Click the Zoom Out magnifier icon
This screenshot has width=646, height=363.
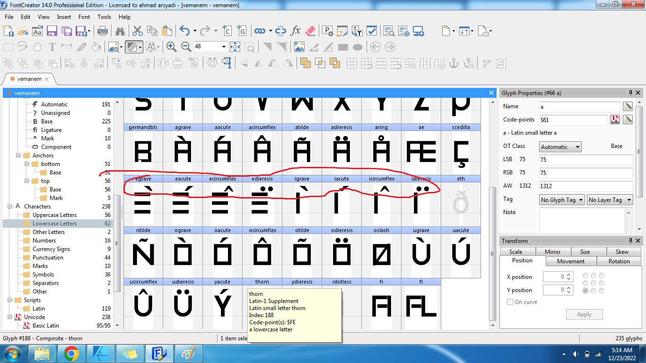[186, 46]
